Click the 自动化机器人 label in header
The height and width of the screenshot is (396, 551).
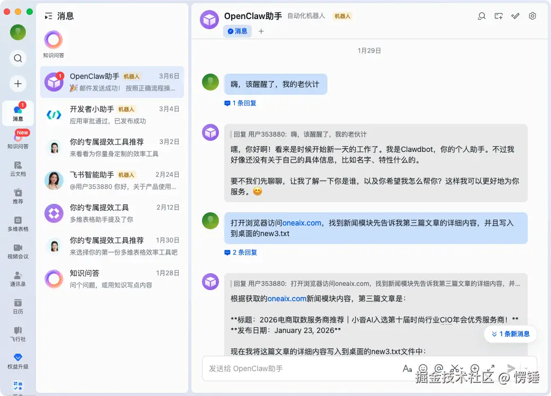pos(306,16)
